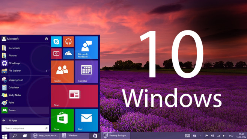Open taskbar Search magnifier
247x139 pixels.
[x=15, y=136]
